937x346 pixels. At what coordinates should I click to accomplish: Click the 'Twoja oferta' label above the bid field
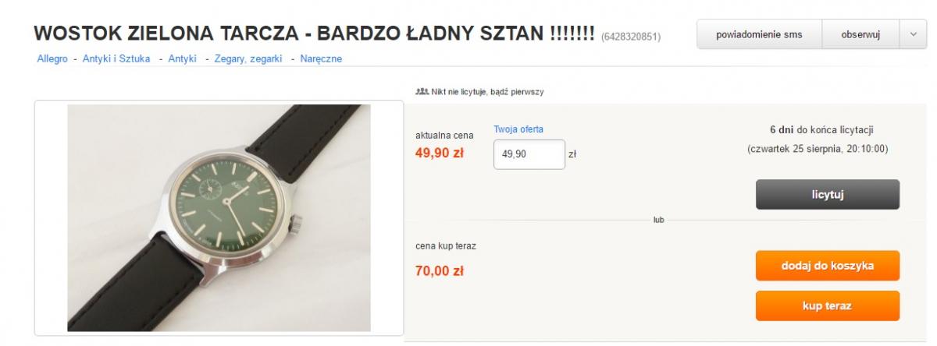(518, 129)
